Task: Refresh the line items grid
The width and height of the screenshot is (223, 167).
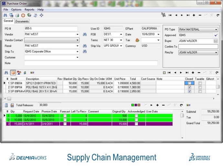Action: 217,73
